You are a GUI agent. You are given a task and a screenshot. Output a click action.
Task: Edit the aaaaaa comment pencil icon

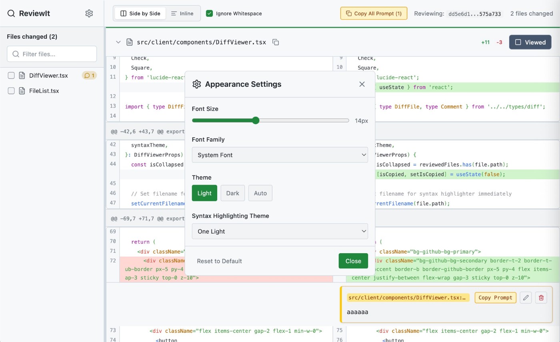(x=526, y=298)
